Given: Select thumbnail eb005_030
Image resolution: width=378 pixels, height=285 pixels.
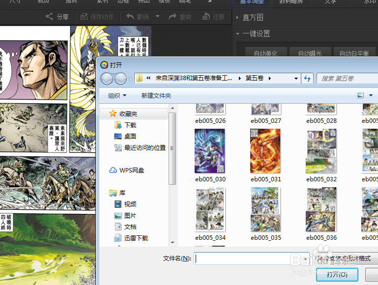Looking at the screenshot, I should [x=210, y=151].
